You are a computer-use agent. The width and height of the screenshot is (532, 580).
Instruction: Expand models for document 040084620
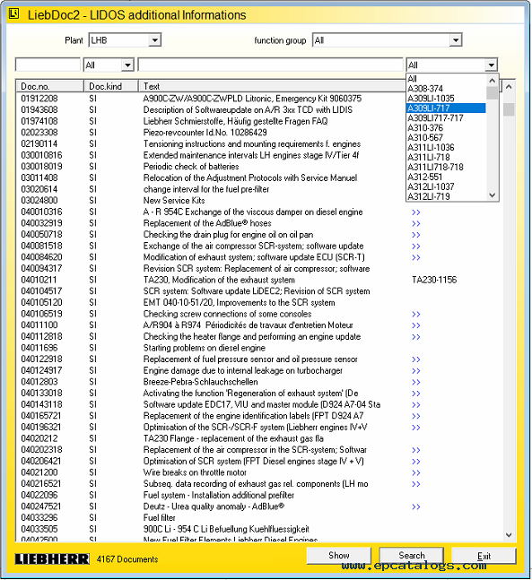(x=416, y=257)
